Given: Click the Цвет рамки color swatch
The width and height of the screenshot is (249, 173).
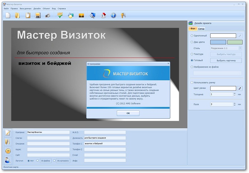Looking at the screenshot, I should (223, 88).
